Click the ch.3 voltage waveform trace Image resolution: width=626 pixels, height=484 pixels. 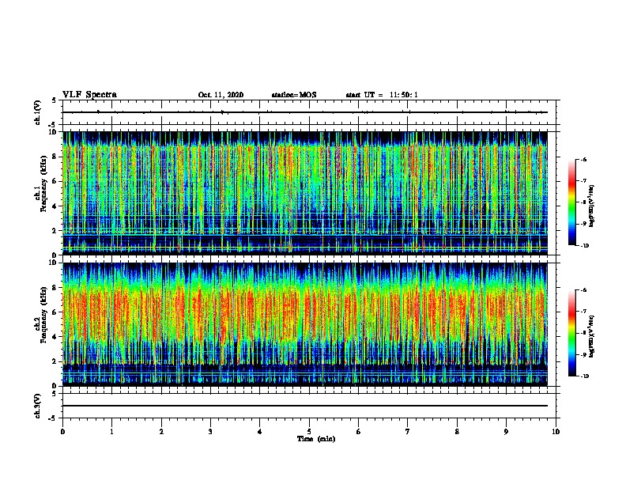point(305,406)
